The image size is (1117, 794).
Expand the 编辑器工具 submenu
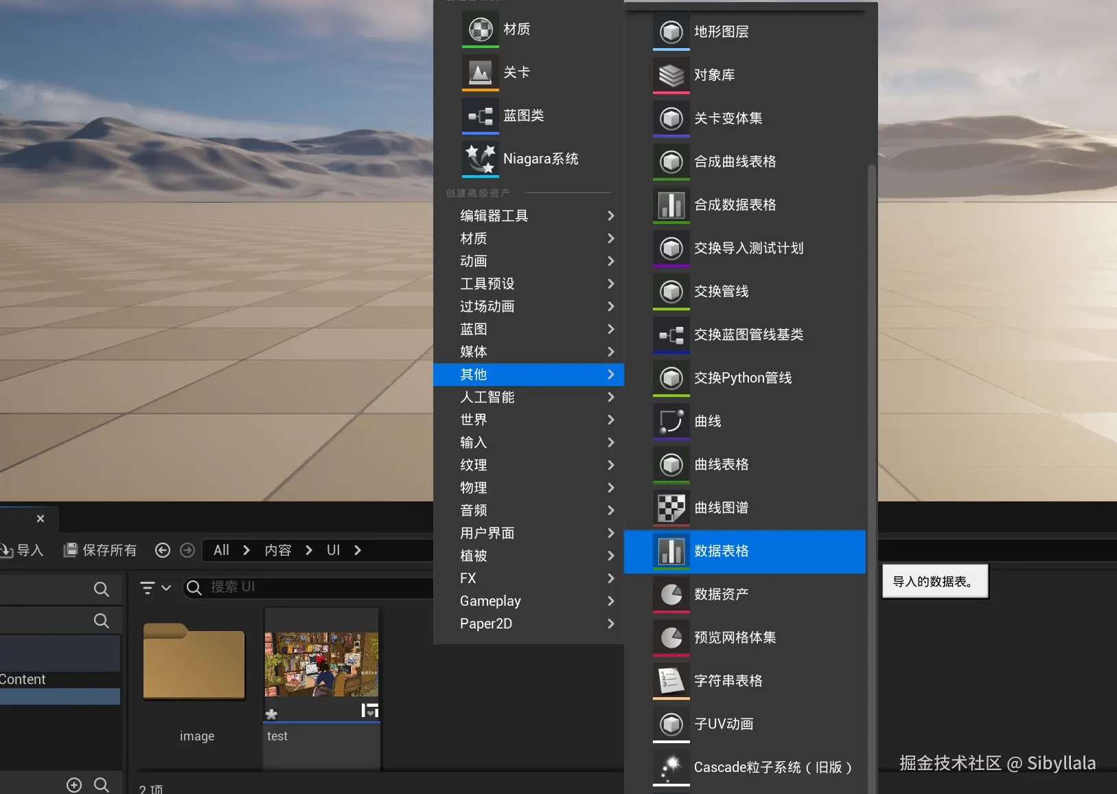(529, 216)
